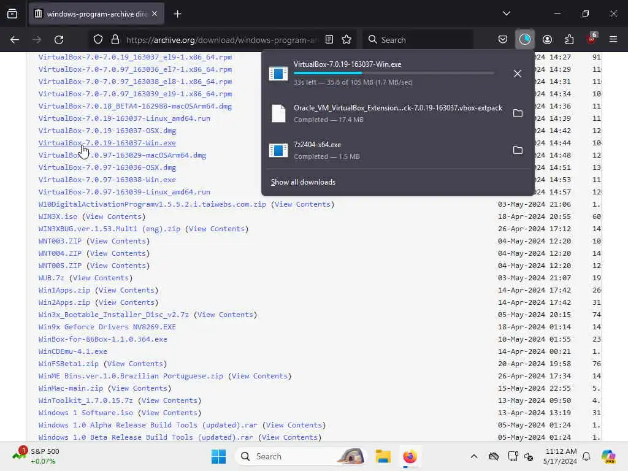628x471 pixels.
Task: Show 7z2404-x64.exe in folder
Action: click(518, 150)
